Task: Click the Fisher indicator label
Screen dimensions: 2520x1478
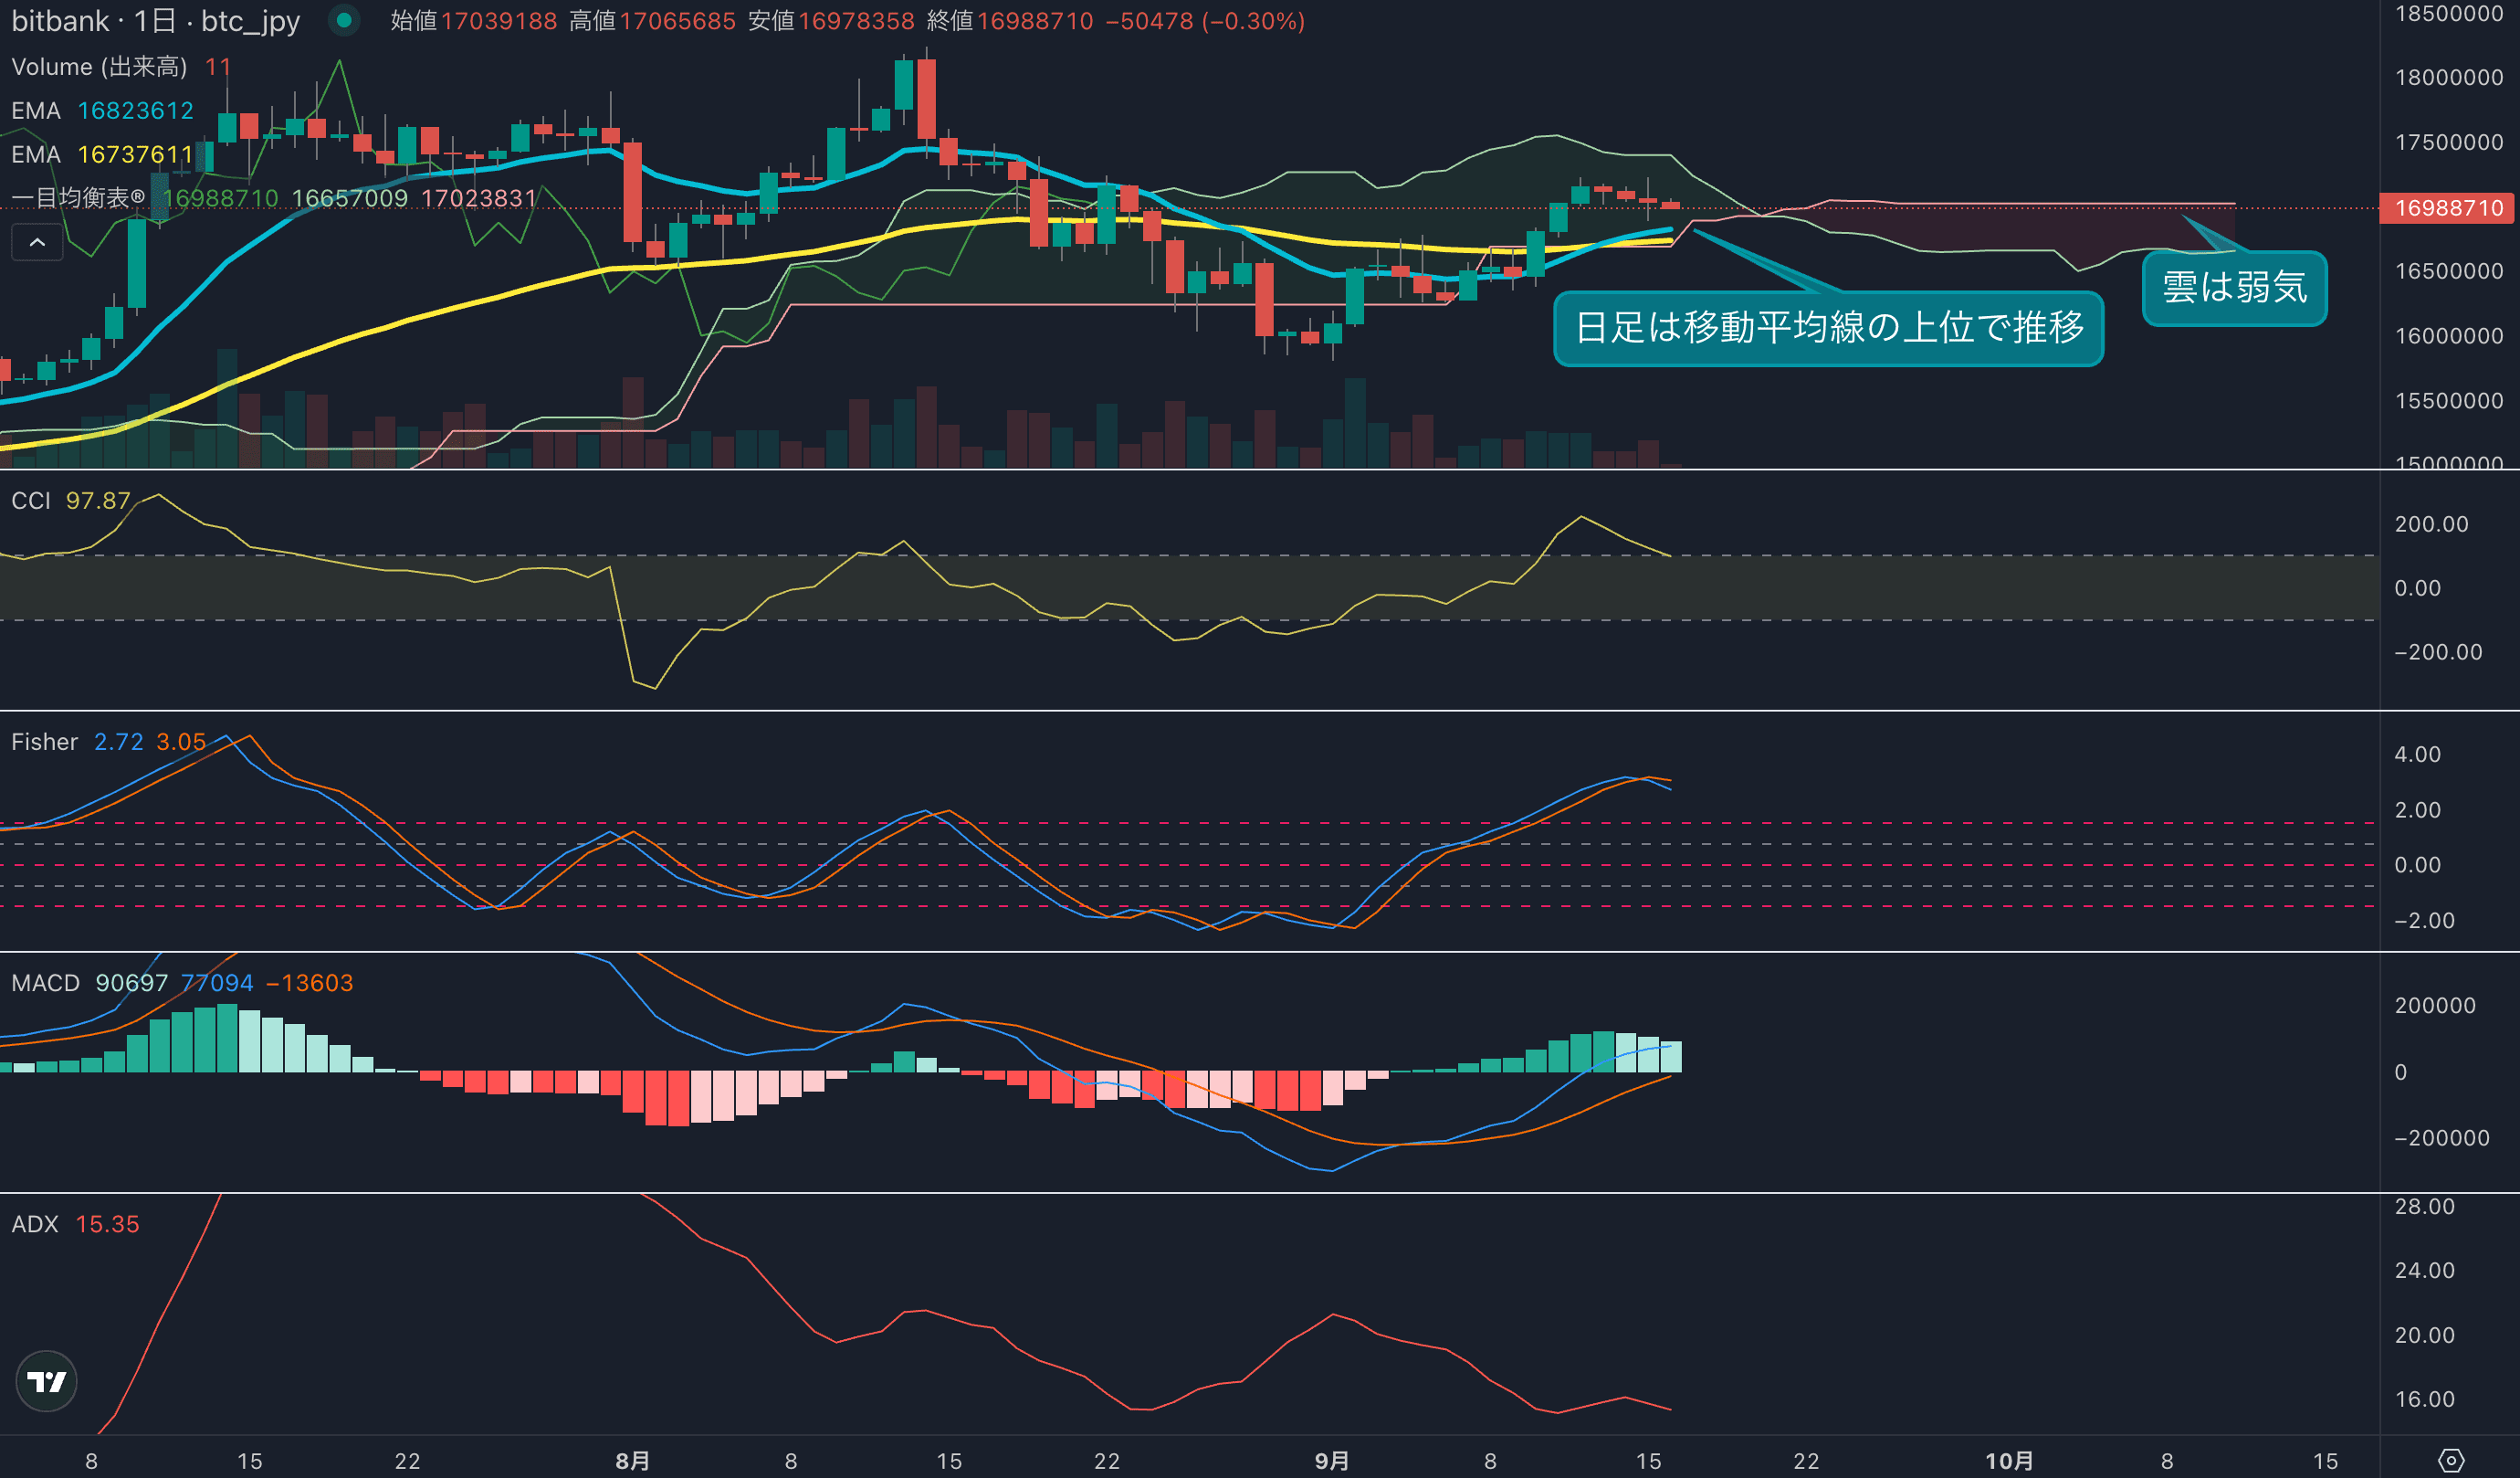Action: (44, 742)
